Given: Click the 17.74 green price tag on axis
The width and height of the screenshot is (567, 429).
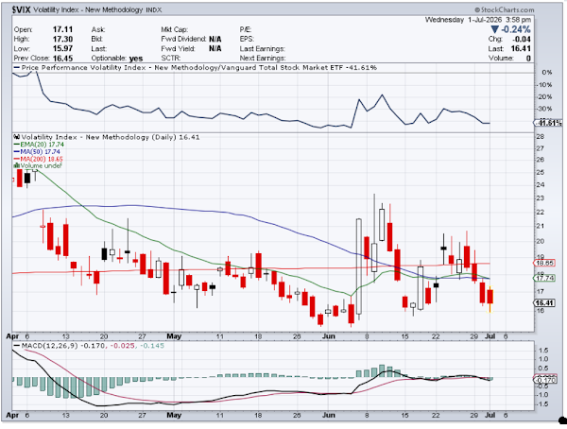Looking at the screenshot, I should [x=544, y=278].
